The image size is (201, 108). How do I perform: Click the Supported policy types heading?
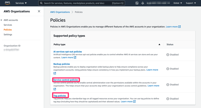coord(69,36)
